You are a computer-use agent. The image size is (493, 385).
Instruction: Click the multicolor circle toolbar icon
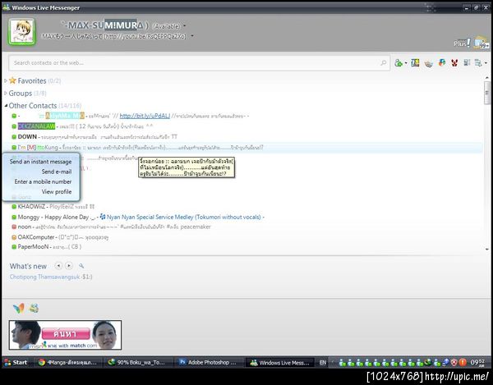tap(442, 63)
